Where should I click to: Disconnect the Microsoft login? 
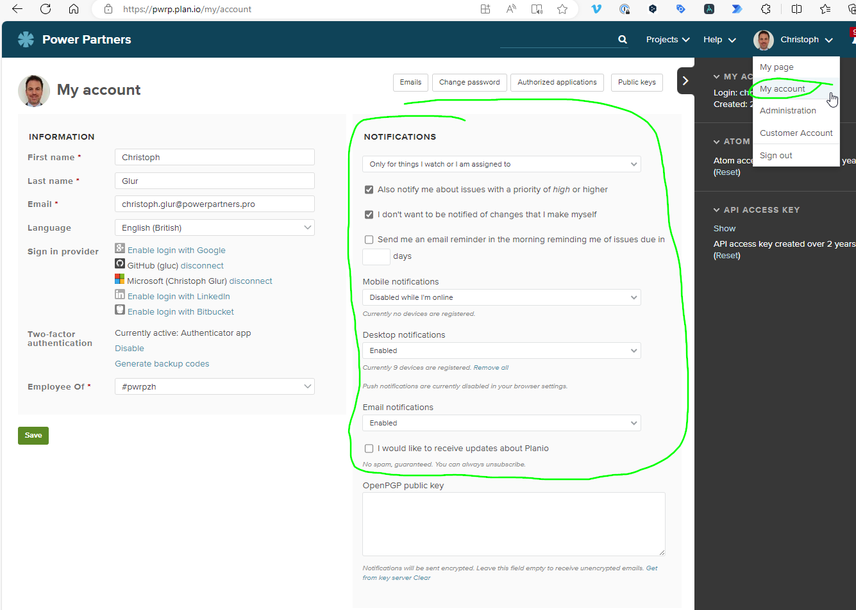[251, 281]
